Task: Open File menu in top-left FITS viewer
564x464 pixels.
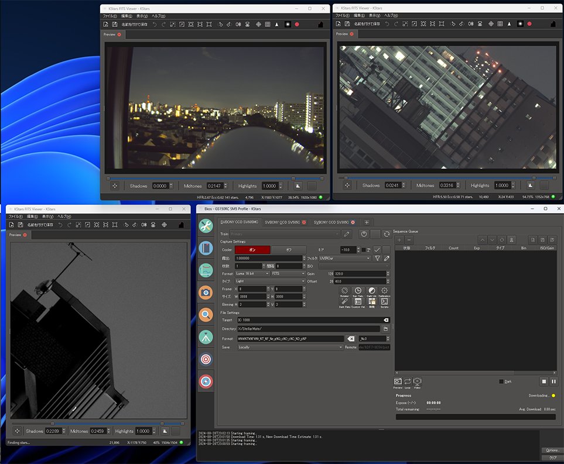Action: pyautogui.click(x=110, y=16)
